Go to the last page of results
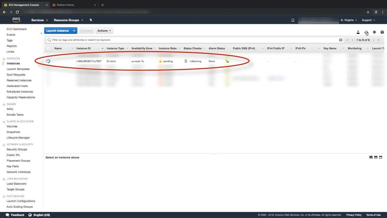This screenshot has height=218, width=387. [x=378, y=40]
